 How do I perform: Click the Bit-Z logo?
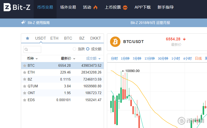point(17,7)
